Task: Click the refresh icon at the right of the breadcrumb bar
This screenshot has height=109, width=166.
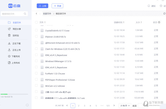Action: pos(164,14)
